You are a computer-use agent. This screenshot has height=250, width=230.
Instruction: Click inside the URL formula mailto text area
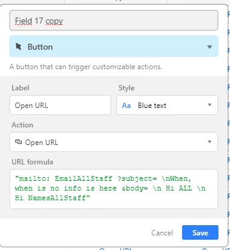[x=113, y=189]
